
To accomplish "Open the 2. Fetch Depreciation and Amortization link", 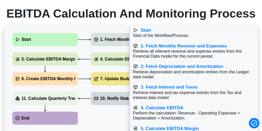I will [x=182, y=67].
